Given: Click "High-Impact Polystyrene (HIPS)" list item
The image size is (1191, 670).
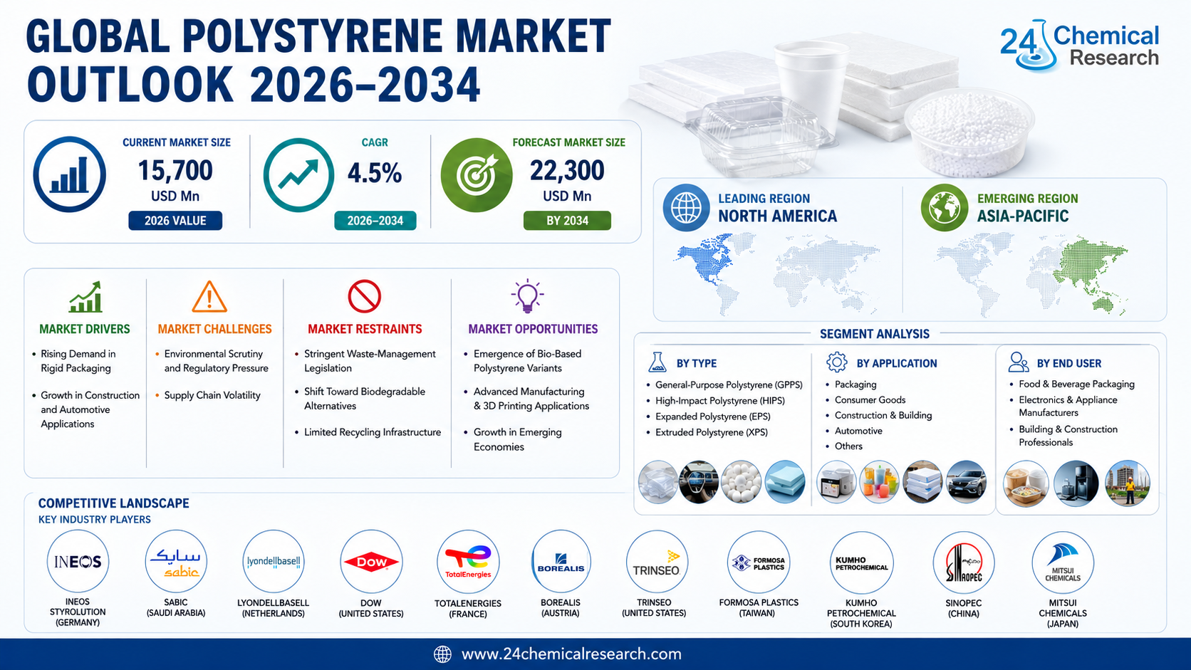Looking at the screenshot, I should coord(720,401).
